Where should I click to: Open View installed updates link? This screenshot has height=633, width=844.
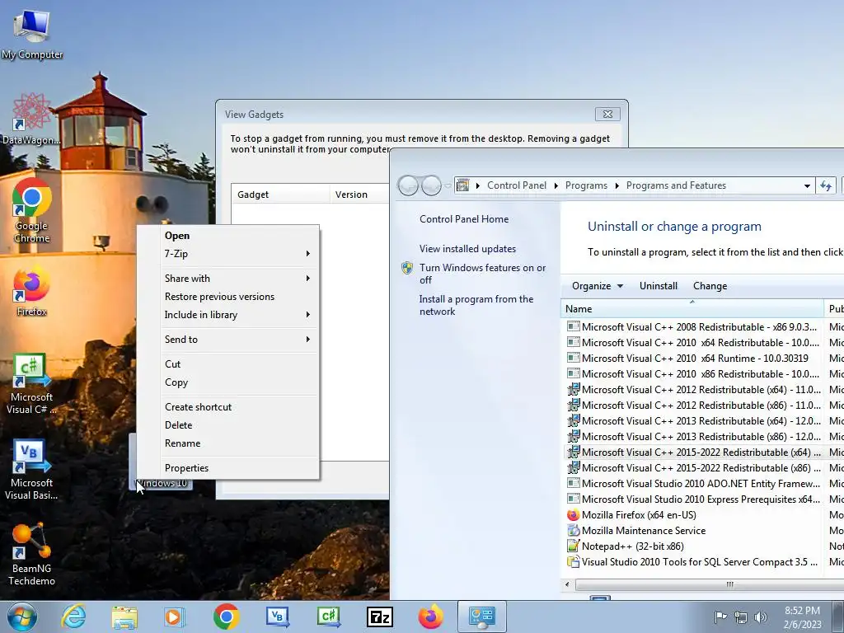coord(468,249)
